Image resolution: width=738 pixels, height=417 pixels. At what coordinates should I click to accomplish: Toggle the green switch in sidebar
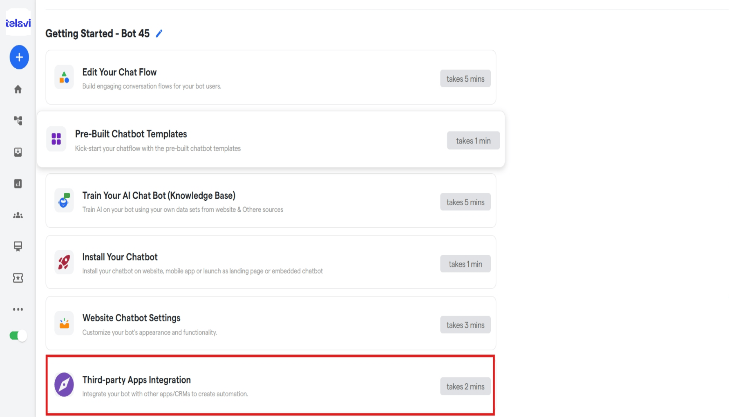point(18,336)
